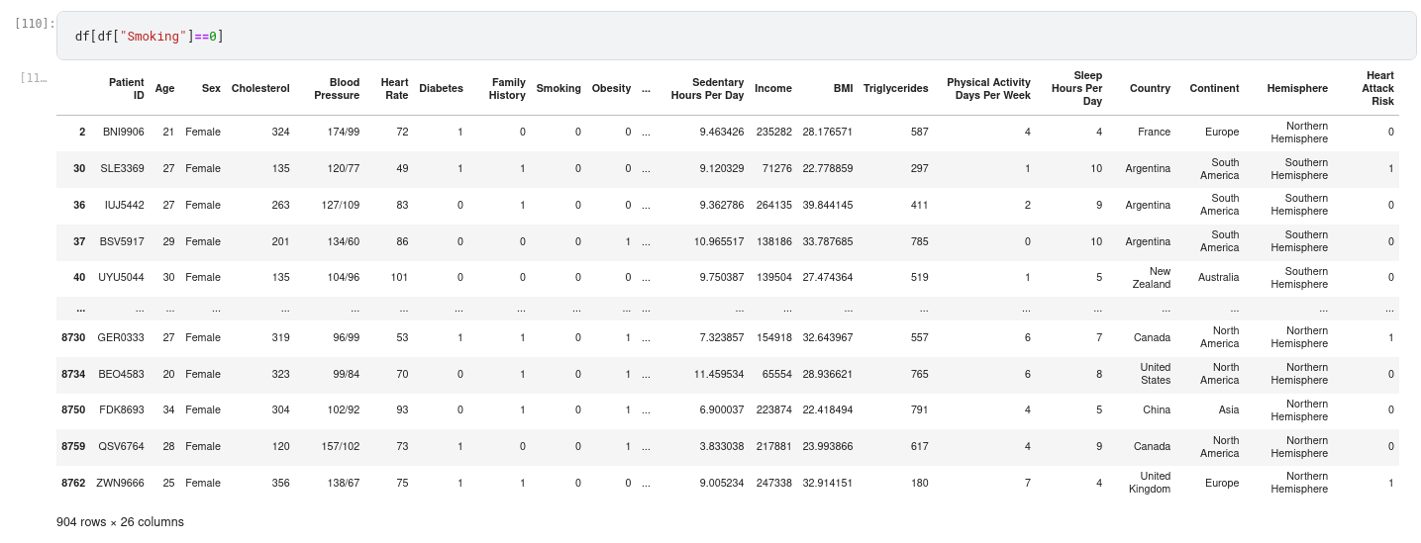Click the Triglycerides column header

tap(895, 89)
